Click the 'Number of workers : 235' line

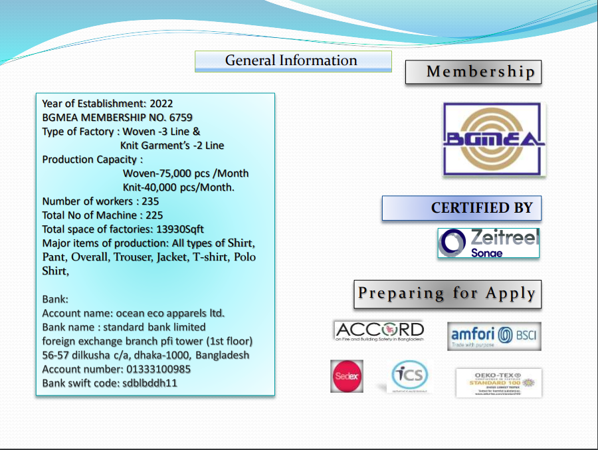click(100, 201)
